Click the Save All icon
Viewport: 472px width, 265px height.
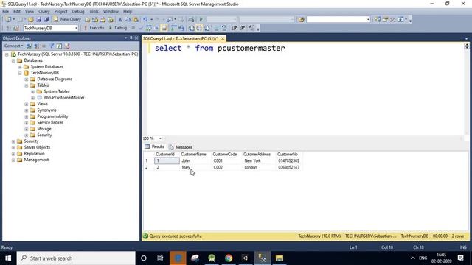pyautogui.click(x=46, y=20)
